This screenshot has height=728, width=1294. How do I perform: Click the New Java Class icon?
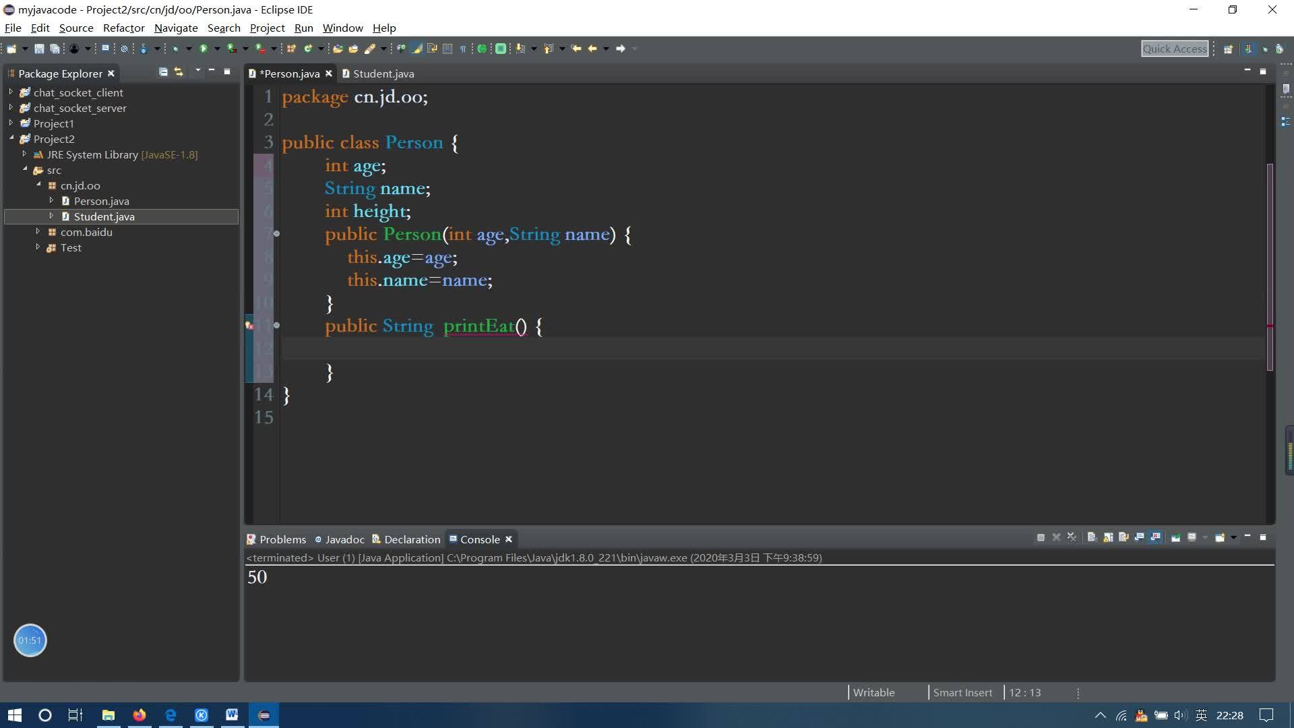pos(308,49)
